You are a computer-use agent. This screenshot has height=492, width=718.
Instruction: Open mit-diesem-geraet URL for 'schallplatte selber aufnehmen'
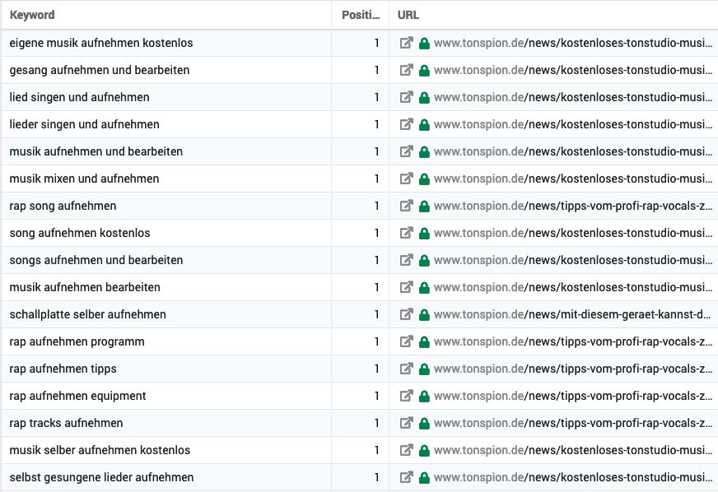[573, 314]
